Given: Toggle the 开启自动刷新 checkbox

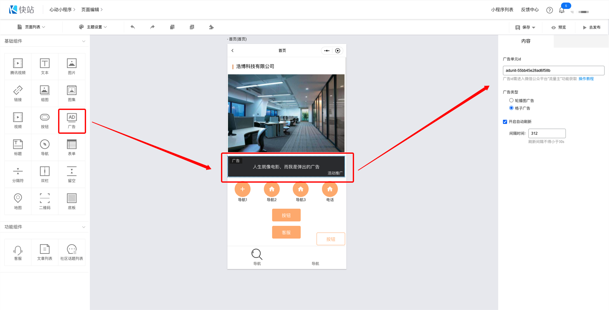Looking at the screenshot, I should click(505, 122).
